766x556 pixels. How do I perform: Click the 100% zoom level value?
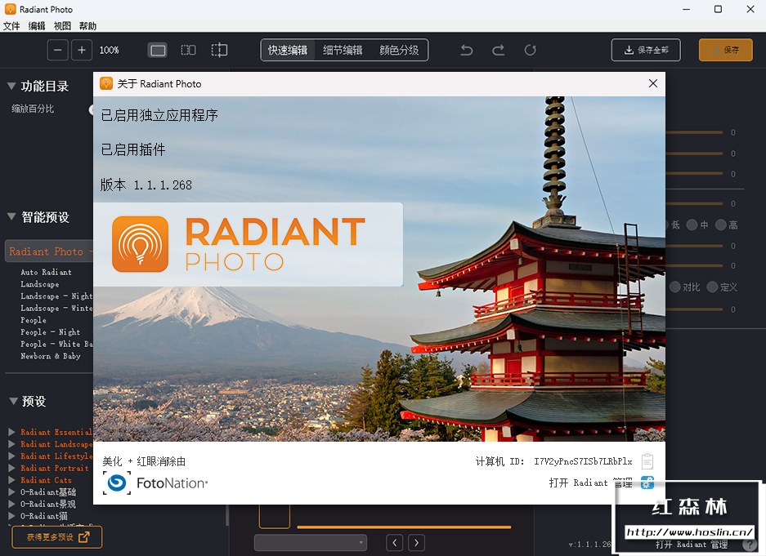click(x=109, y=51)
